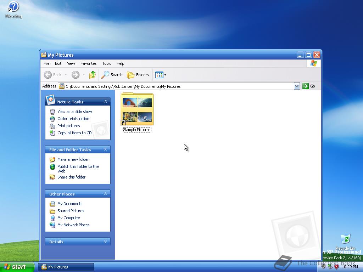This screenshot has height=272, width=363.
Task: Collapse the Picture Tasks panel
Action: click(x=106, y=102)
